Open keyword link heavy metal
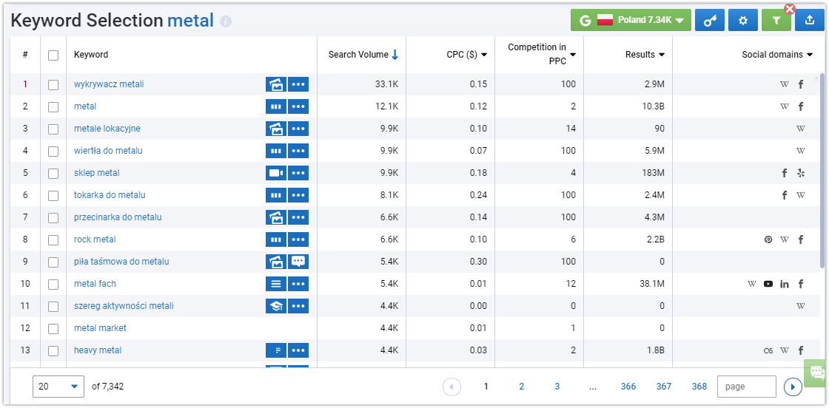Screen dimensions: 829x408 click(98, 350)
